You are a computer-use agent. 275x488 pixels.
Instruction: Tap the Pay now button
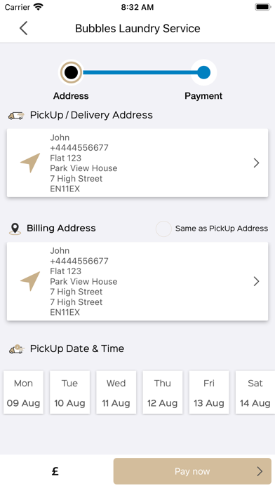(192, 471)
